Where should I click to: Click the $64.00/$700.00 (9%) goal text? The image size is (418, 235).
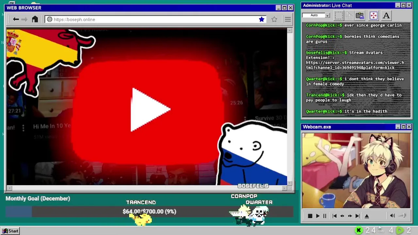(149, 211)
